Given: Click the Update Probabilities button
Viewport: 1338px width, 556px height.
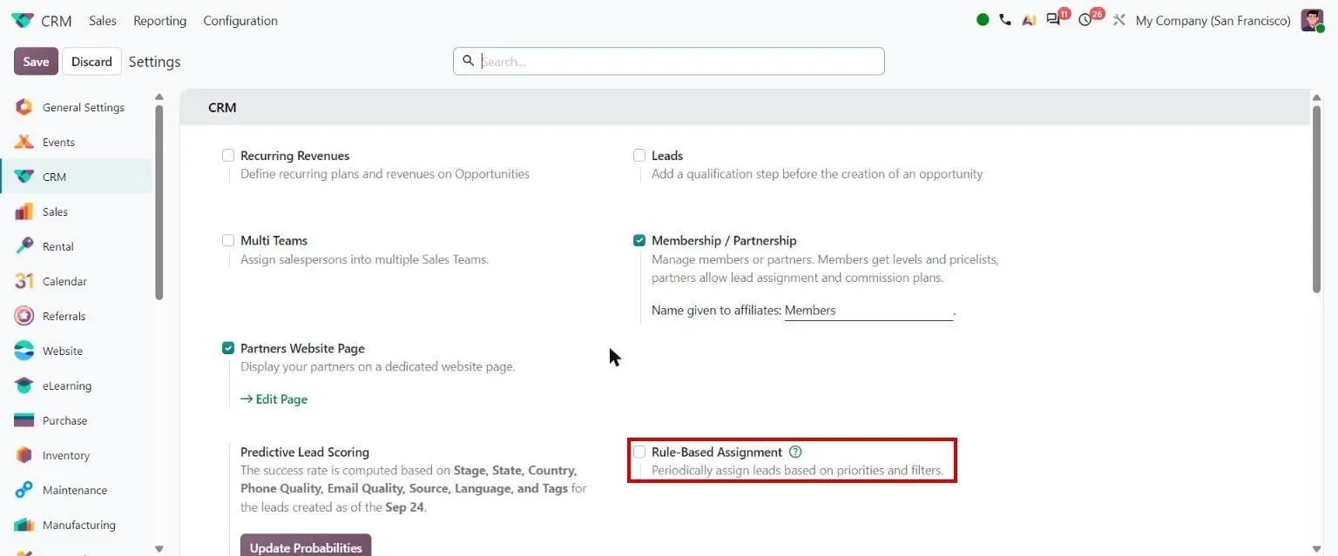Looking at the screenshot, I should point(306,546).
